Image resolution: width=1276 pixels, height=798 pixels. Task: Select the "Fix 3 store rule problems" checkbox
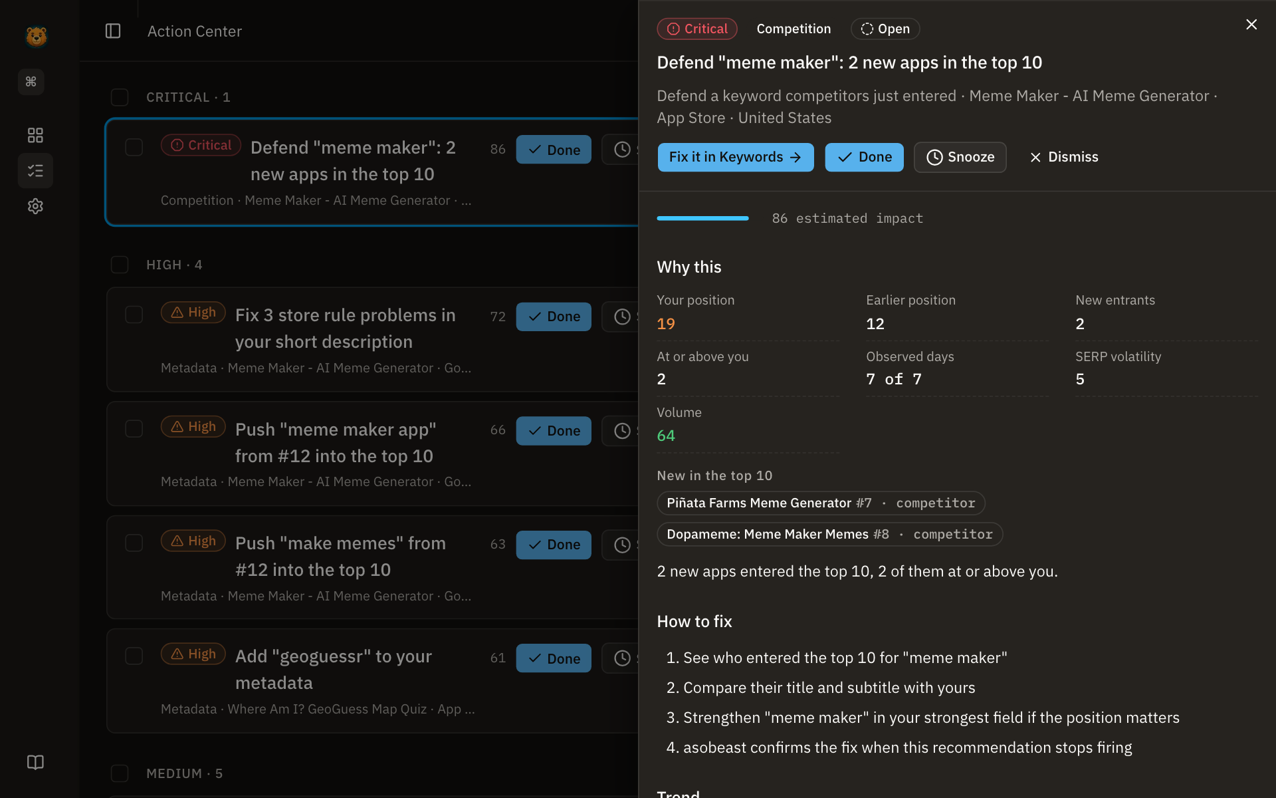tap(134, 315)
